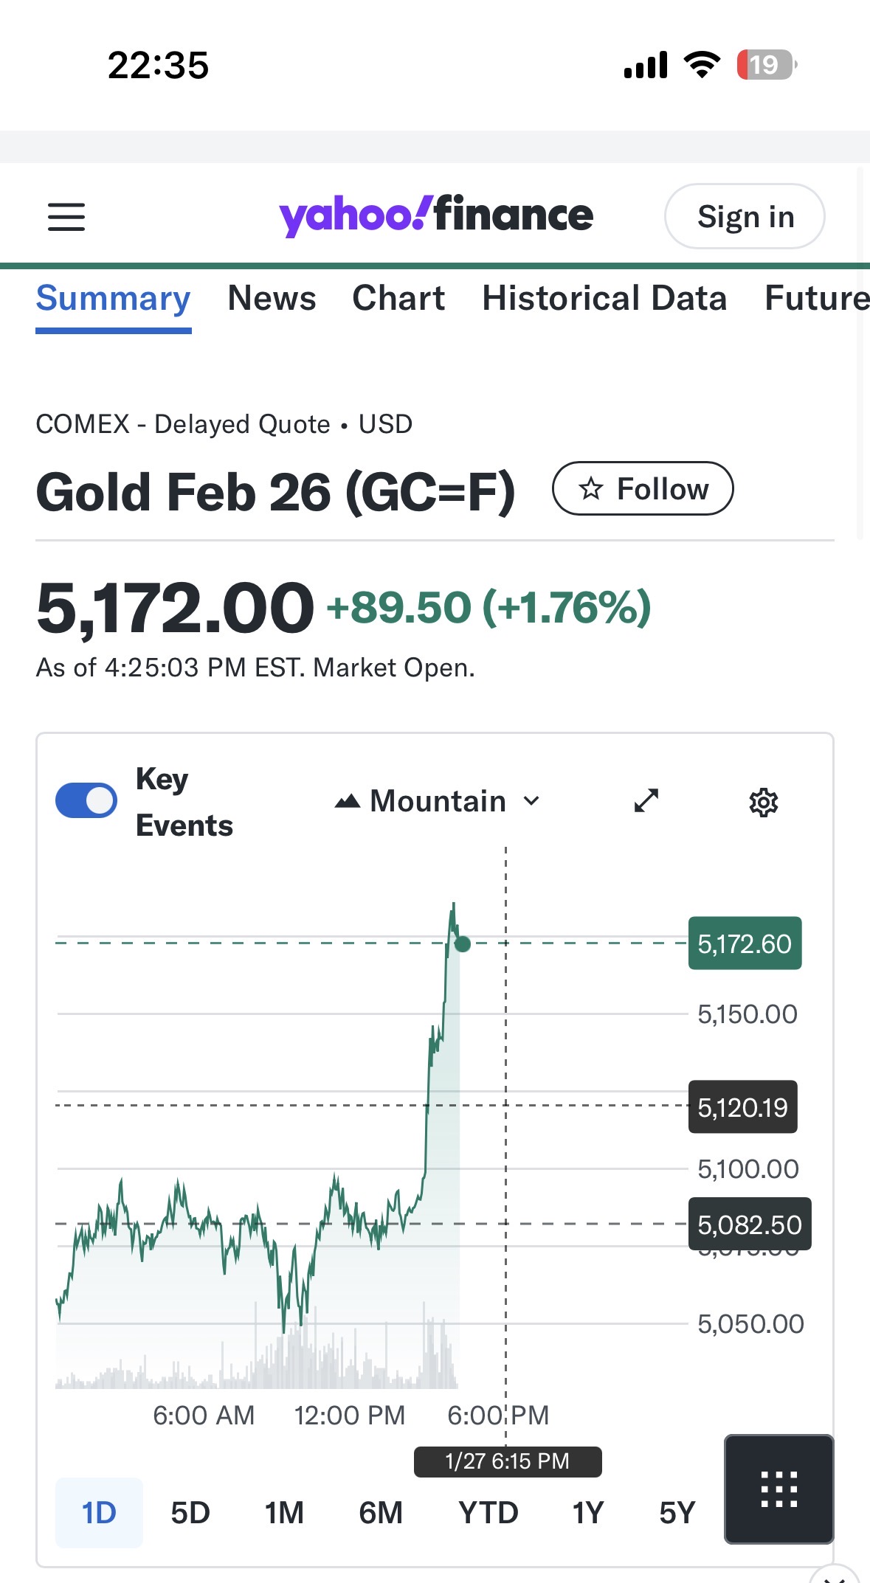This screenshot has width=870, height=1583.
Task: Open the Historical Data tab
Action: (x=604, y=299)
